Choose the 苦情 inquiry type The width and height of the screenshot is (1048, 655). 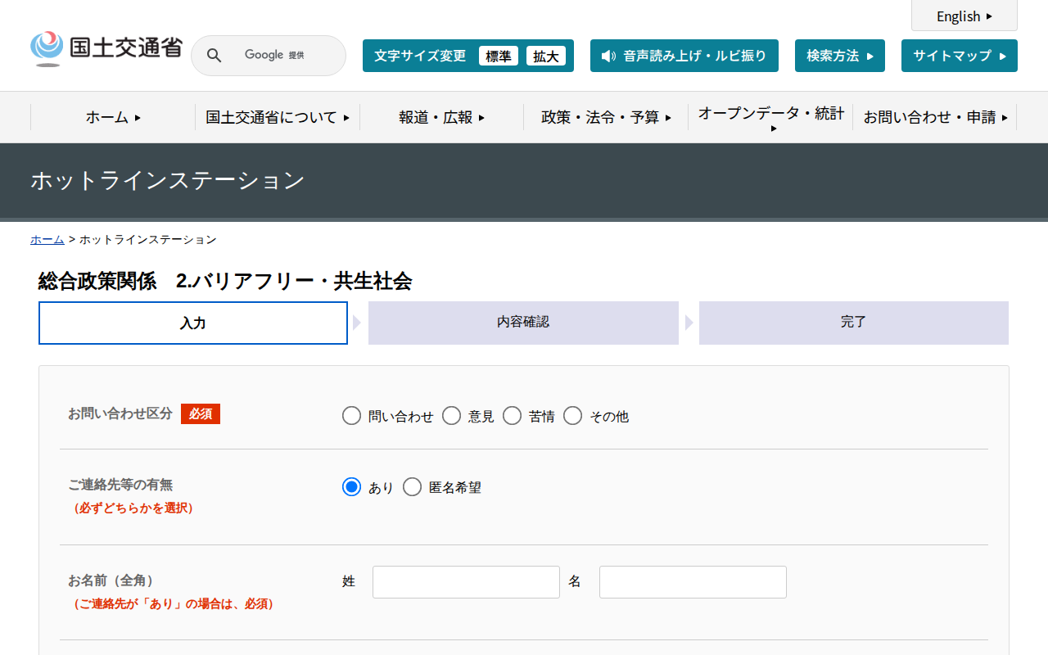[513, 416]
